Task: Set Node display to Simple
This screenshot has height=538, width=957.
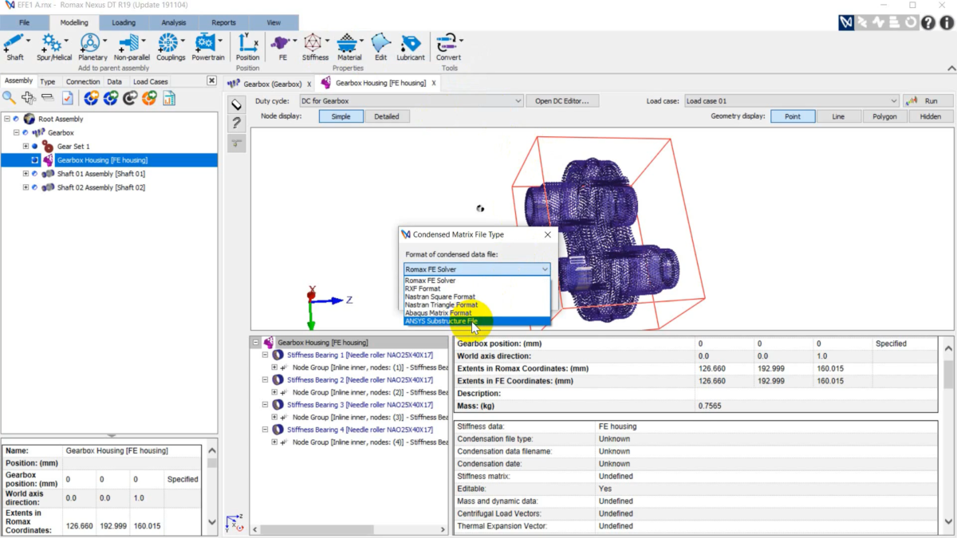Action: [341, 116]
